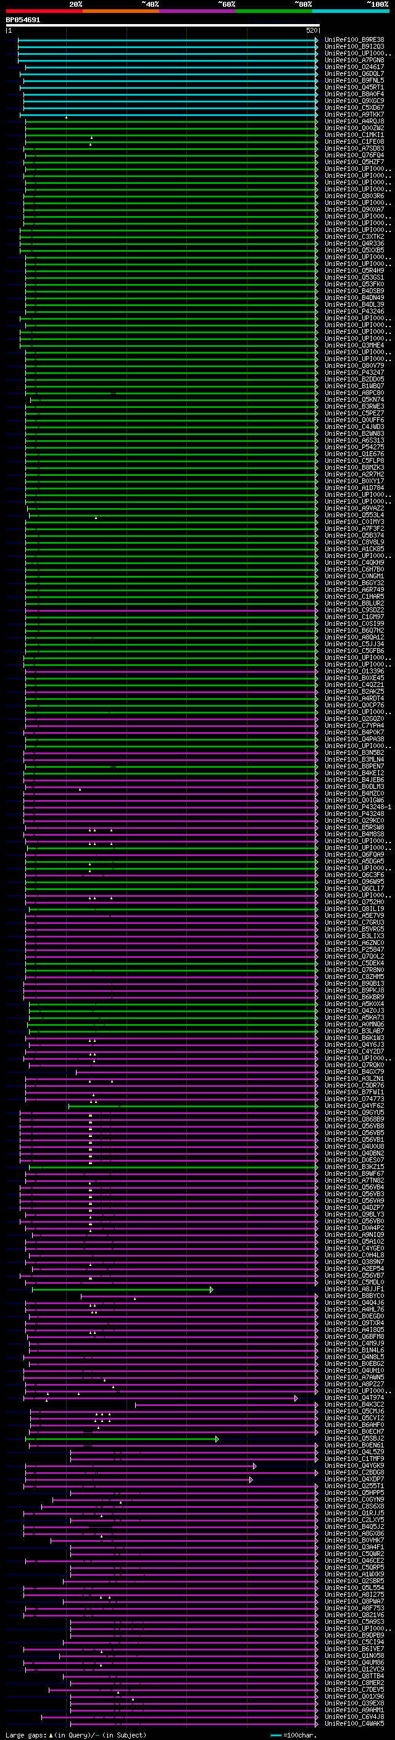Select the UniRef100_C7DEV5 label
Screen dimensions: 395x1740
[354, 1689]
